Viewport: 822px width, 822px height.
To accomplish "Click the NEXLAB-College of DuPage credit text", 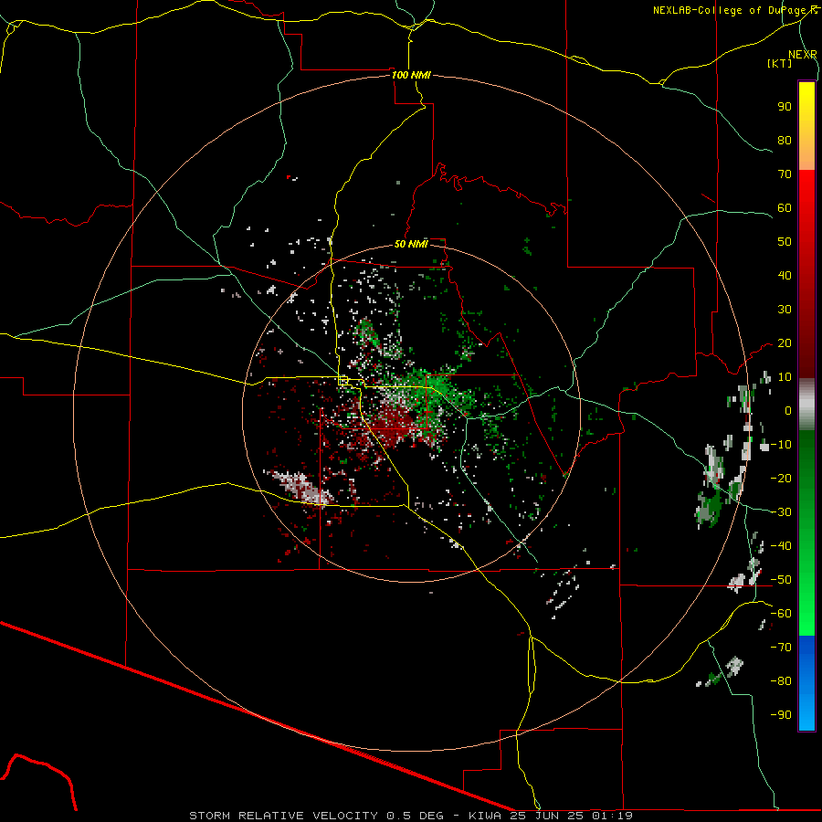I will [735, 10].
